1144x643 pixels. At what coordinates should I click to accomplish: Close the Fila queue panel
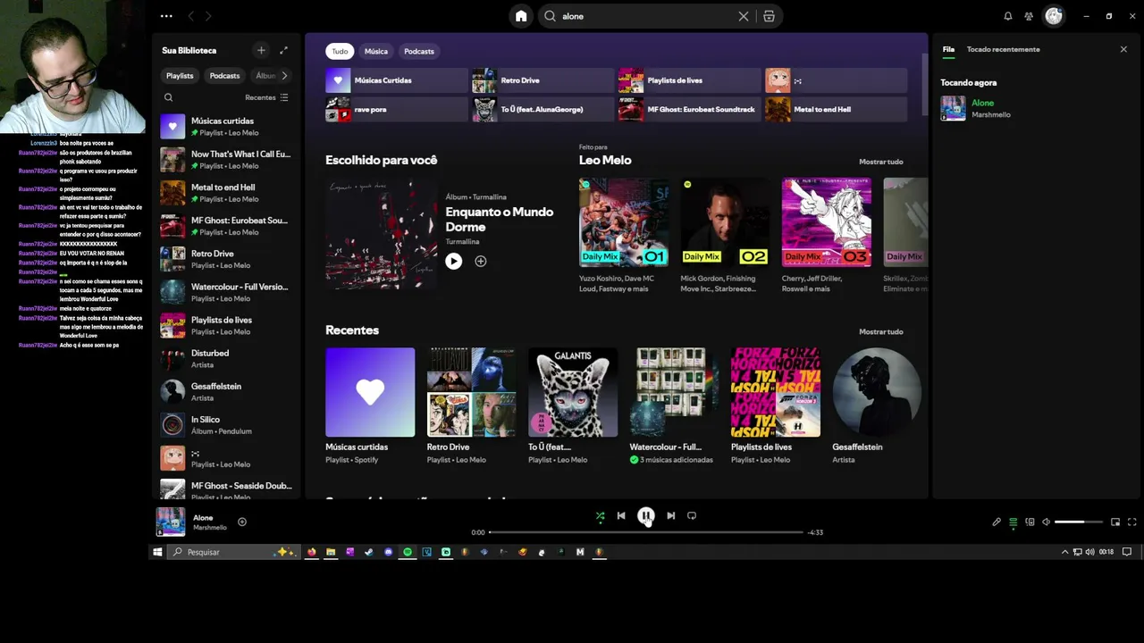click(x=1123, y=49)
